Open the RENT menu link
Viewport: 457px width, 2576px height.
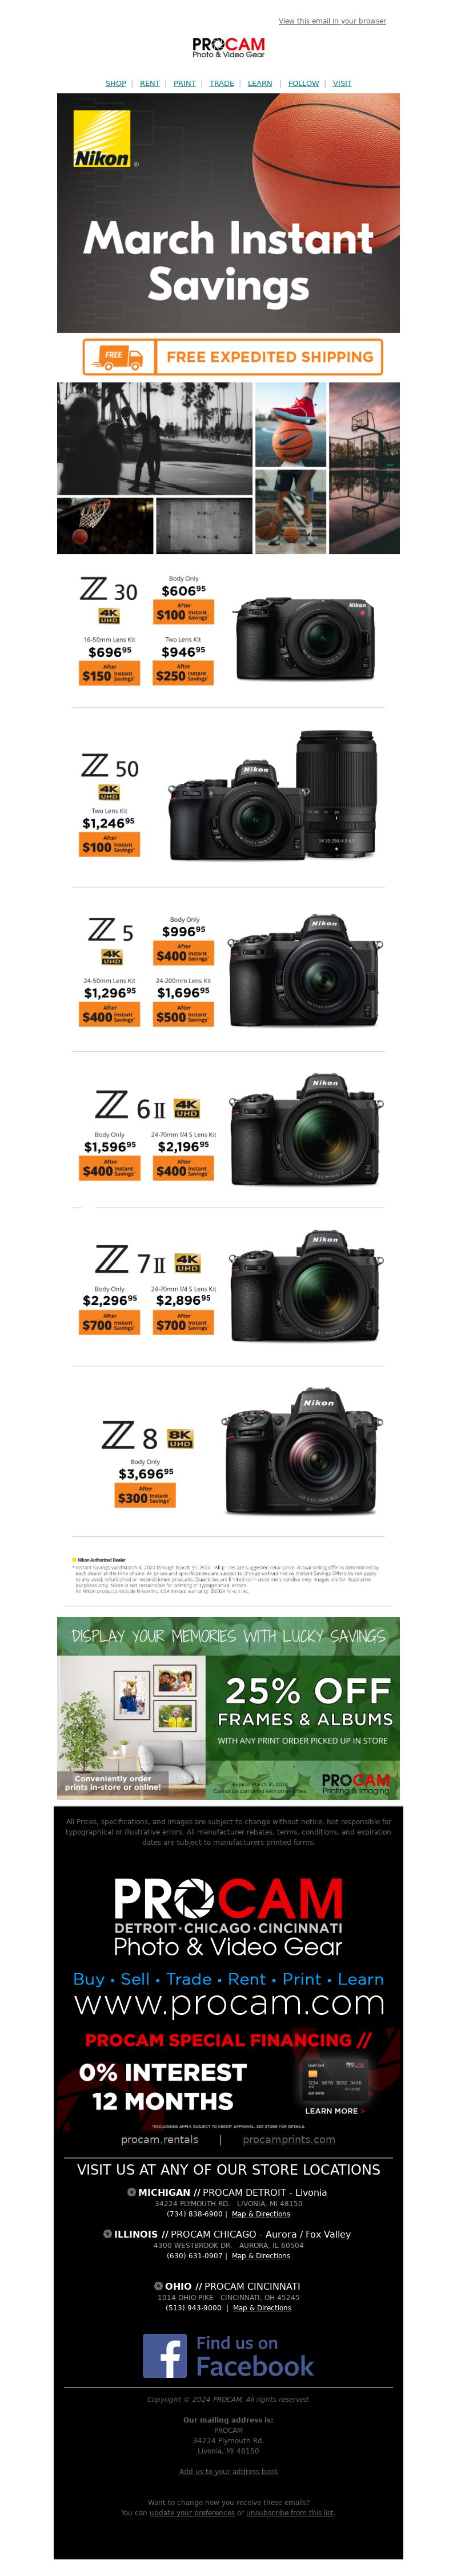(x=150, y=83)
